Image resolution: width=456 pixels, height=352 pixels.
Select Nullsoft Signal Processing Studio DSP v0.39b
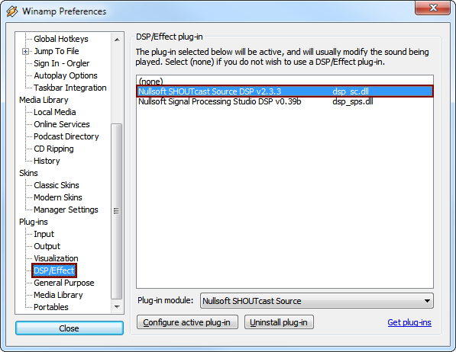coord(285,101)
